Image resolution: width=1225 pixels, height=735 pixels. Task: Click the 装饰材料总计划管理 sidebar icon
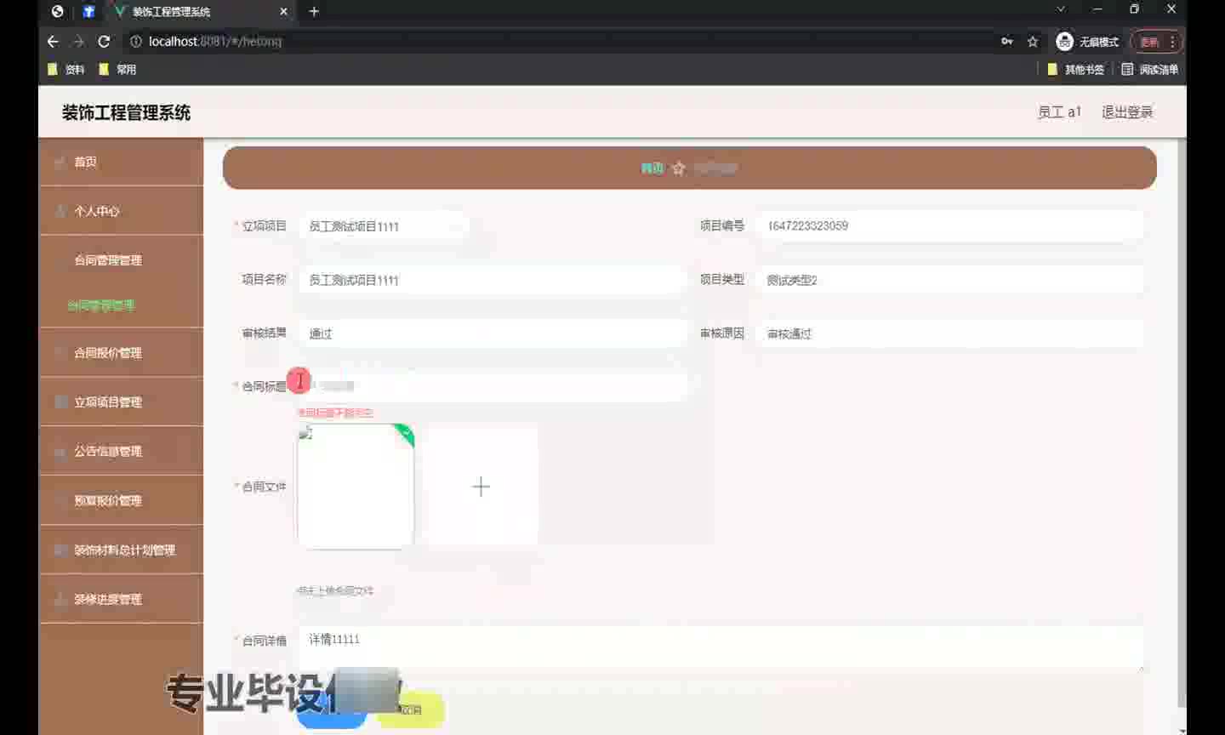[60, 550]
